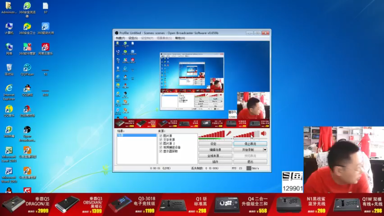The width and height of the screenshot is (384, 216).
Task: Open Administrator folder on desktop
Action: (9, 8)
